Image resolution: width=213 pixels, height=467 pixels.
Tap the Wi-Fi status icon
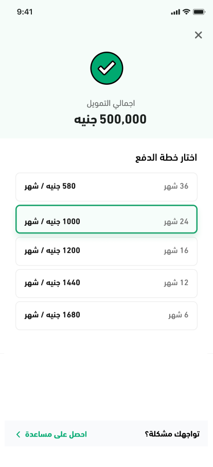(x=186, y=12)
